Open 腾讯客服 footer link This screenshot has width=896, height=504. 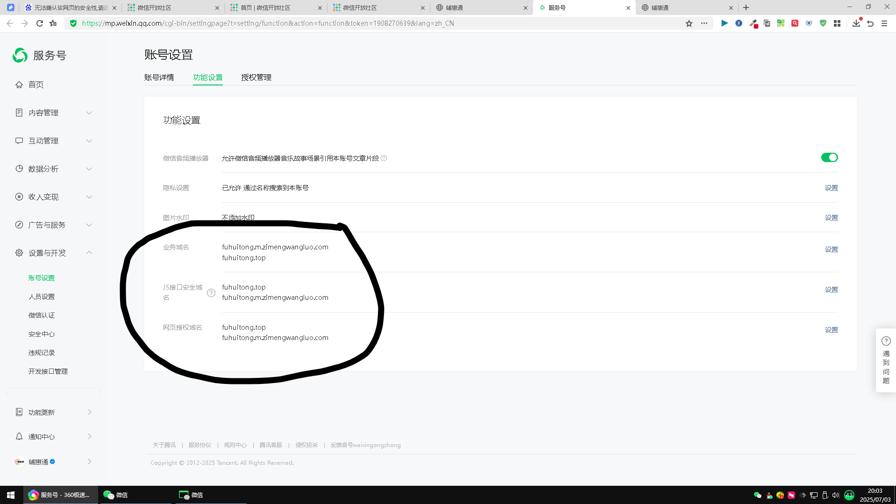click(271, 445)
